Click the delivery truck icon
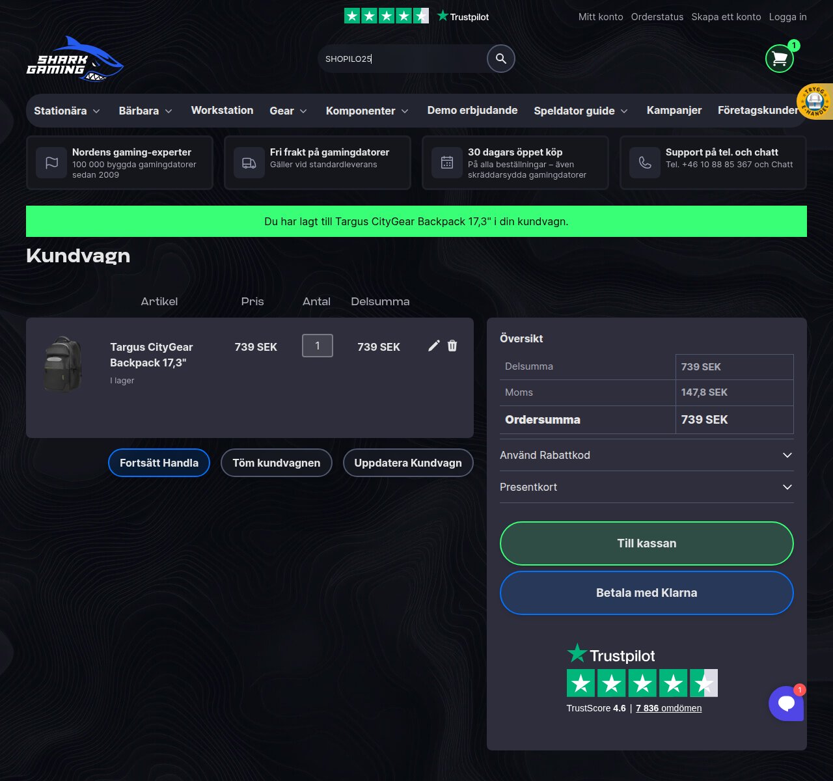833x781 pixels. pyautogui.click(x=249, y=163)
